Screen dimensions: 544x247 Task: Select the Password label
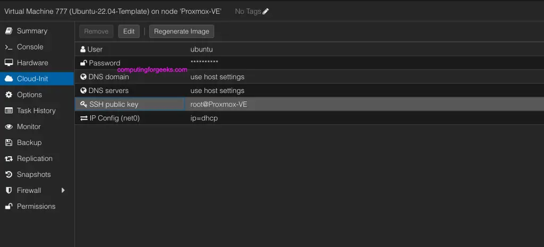(105, 63)
